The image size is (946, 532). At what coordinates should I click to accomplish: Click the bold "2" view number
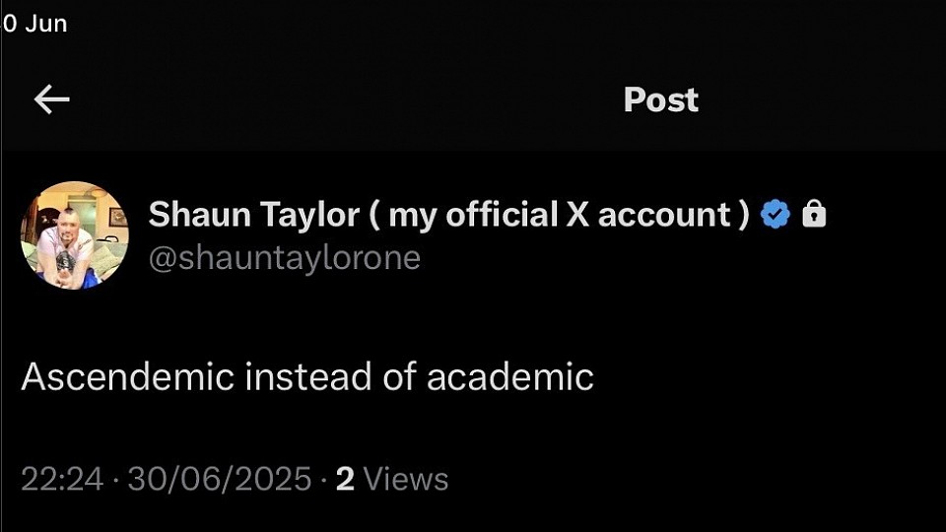click(345, 479)
